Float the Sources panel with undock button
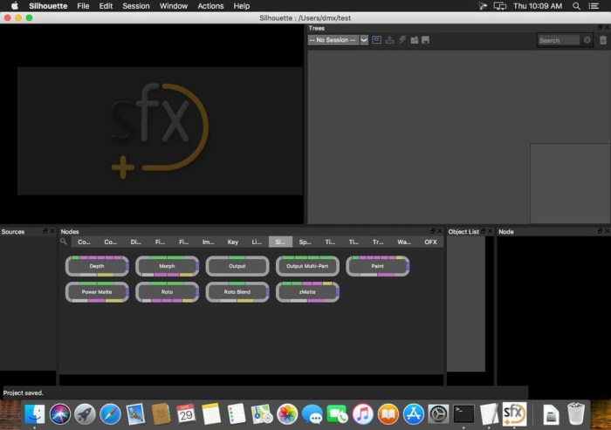 pos(45,231)
